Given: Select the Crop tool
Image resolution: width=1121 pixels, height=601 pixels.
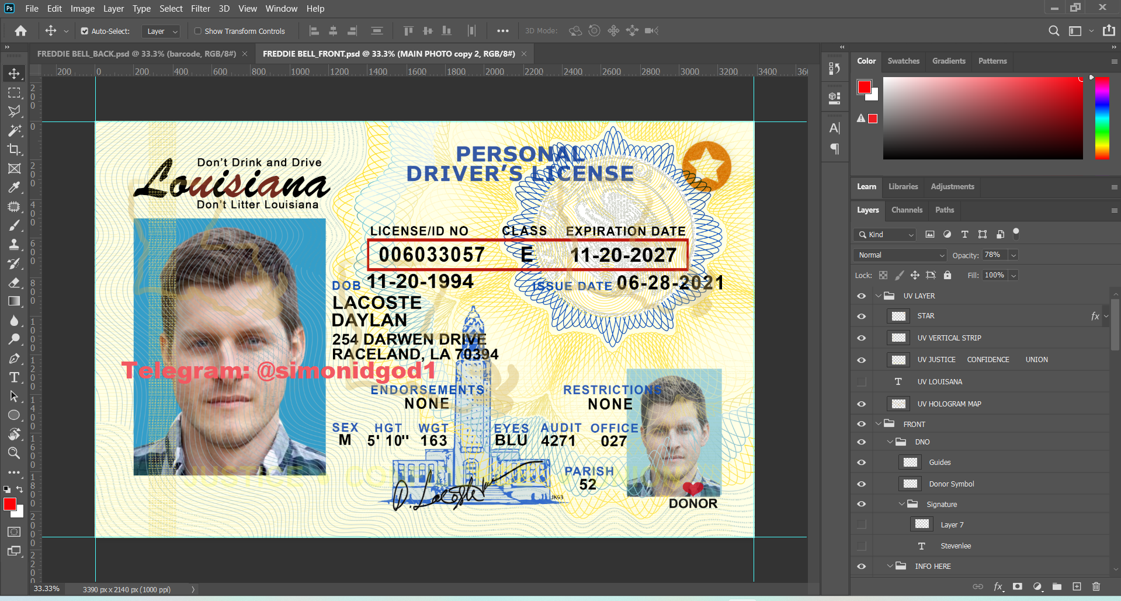Looking at the screenshot, I should (x=14, y=150).
